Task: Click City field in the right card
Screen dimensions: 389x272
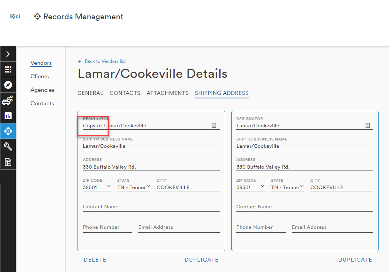Action: (342, 188)
